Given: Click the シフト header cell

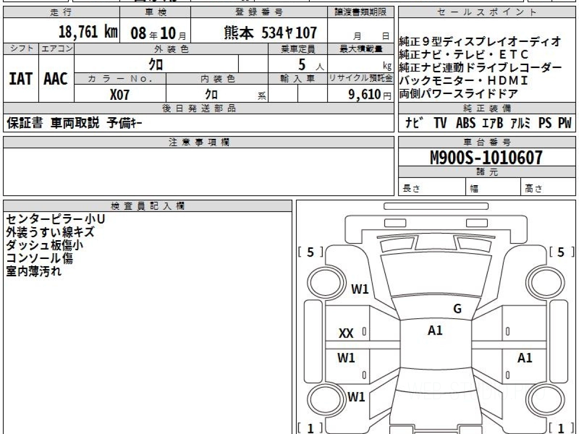Looking at the screenshot, I should (x=21, y=49).
